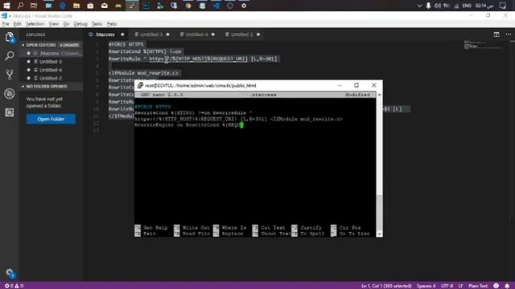515x289 pixels.
Task: Select Untitled-2 in Open Editors list
Action: 51,78
